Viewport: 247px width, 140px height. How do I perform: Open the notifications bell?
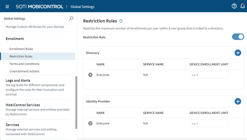coord(242,6)
